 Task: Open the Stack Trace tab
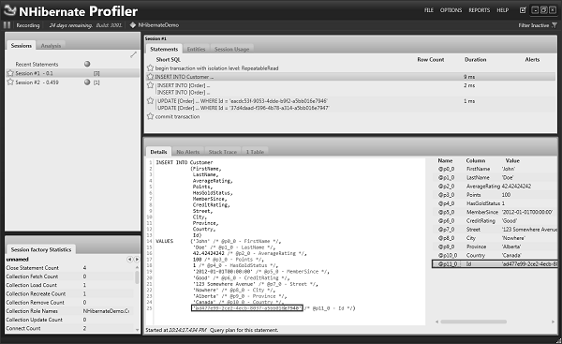(x=223, y=152)
